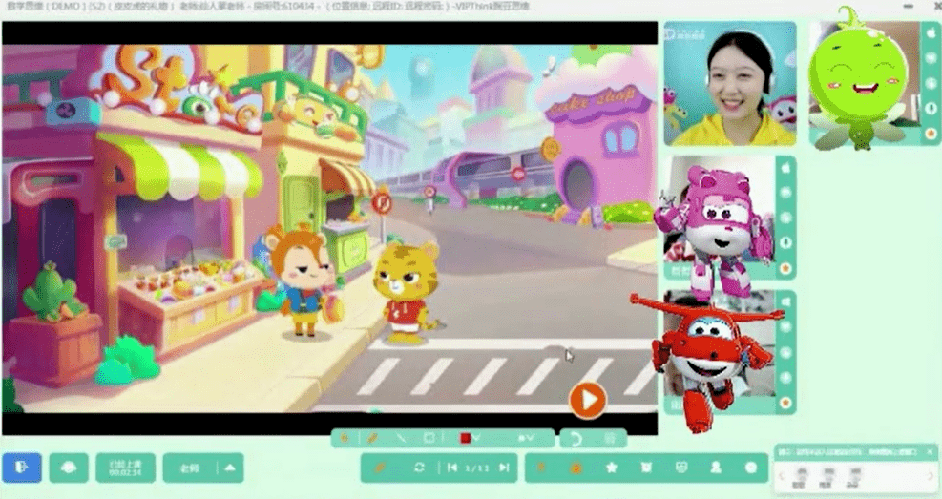The width and height of the screenshot is (942, 499).
Task: Mute microphone of the green character student
Action: pyautogui.click(x=932, y=109)
